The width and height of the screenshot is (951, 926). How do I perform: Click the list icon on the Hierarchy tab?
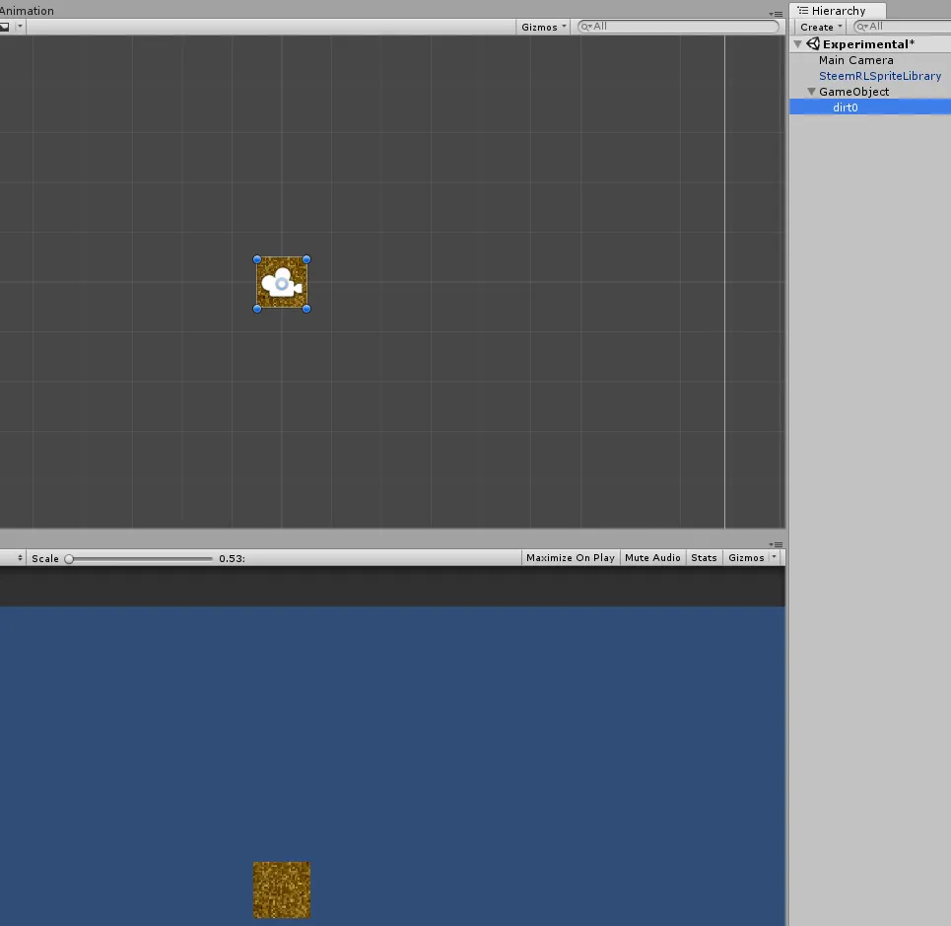pyautogui.click(x=803, y=10)
